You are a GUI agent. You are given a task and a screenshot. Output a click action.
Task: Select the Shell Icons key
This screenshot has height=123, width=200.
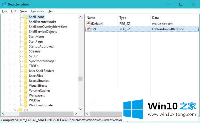point(36,17)
